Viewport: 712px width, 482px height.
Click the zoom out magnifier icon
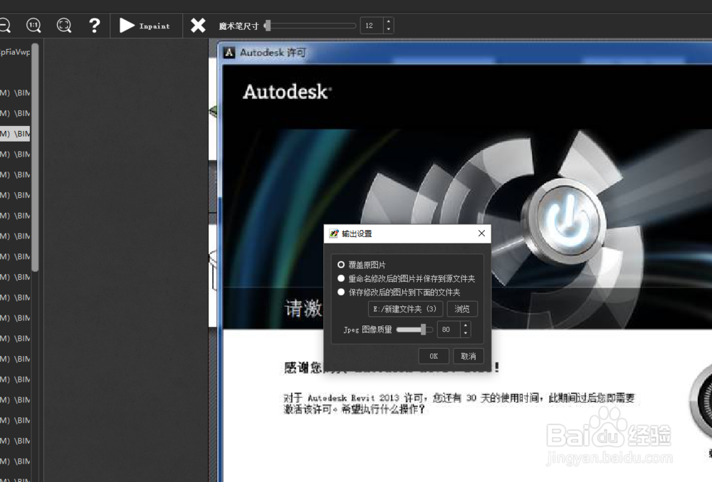pyautogui.click(x=4, y=26)
